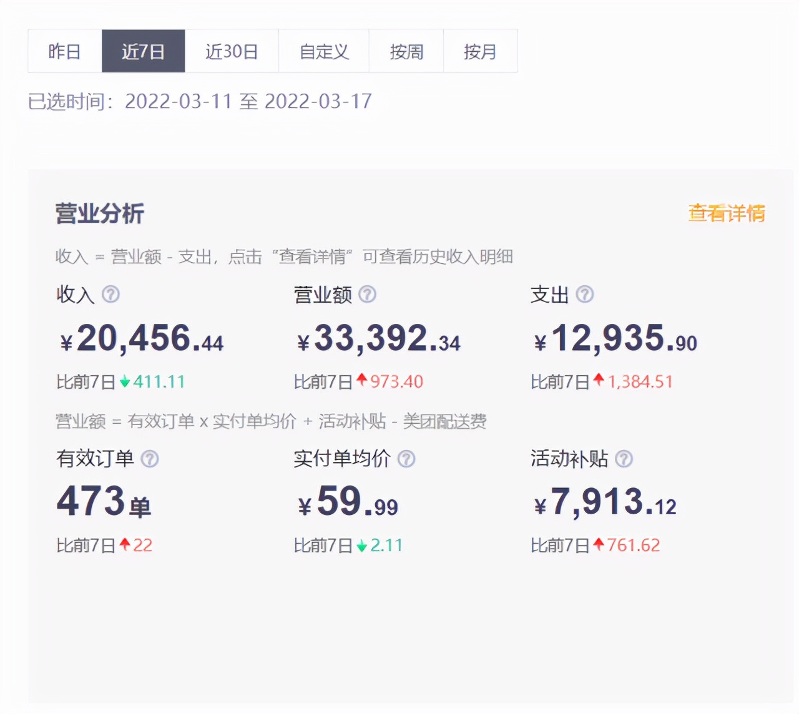Click the orders change value 22
Viewport: 799px width, 714px height.
(x=142, y=545)
